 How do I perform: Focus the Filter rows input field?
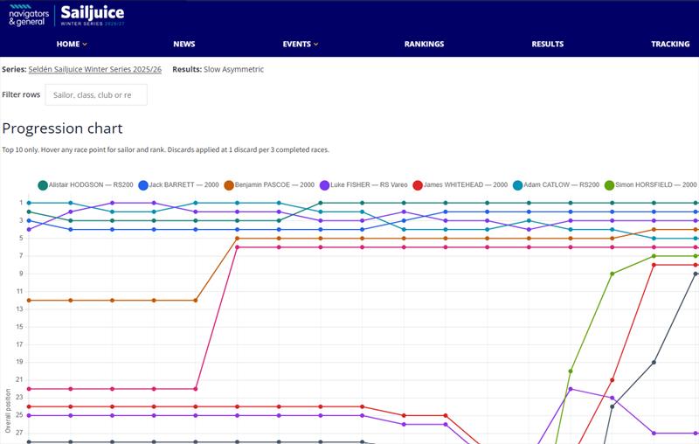point(96,95)
